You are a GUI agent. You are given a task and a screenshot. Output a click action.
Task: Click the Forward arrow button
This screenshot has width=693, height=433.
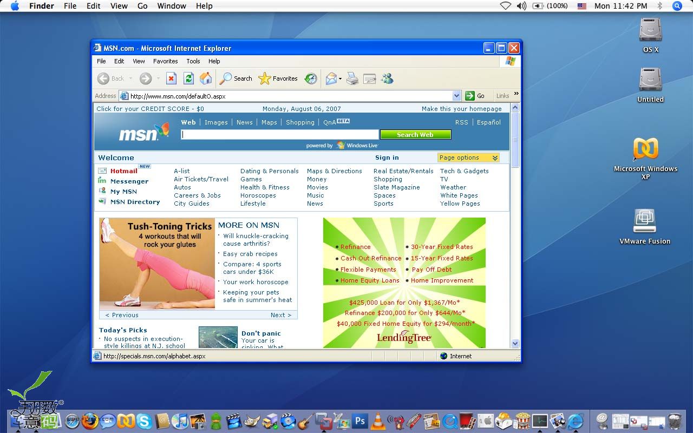[x=146, y=78]
